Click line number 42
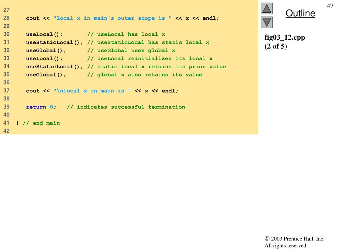Image resolution: width=337 pixels, height=252 pixels. pyautogui.click(x=7, y=131)
